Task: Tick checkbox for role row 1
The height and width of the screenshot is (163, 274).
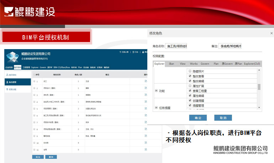Action: tap(34, 81)
